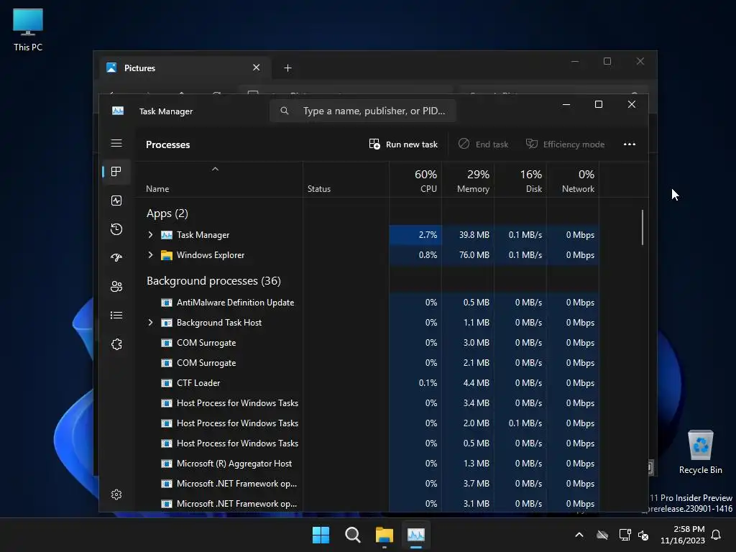The width and height of the screenshot is (736, 552).
Task: Open the clock and date in taskbar
Action: (x=683, y=535)
